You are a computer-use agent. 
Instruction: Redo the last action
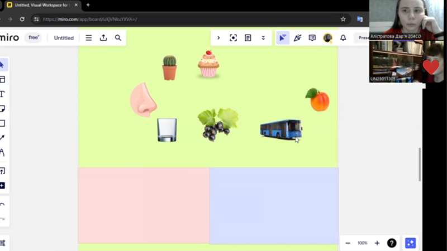[2, 219]
